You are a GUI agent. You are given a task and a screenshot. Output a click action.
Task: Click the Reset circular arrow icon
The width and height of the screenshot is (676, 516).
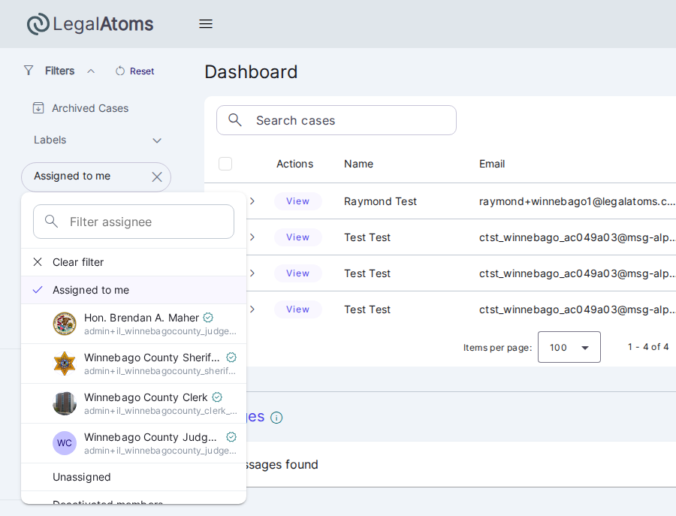pyautogui.click(x=120, y=71)
